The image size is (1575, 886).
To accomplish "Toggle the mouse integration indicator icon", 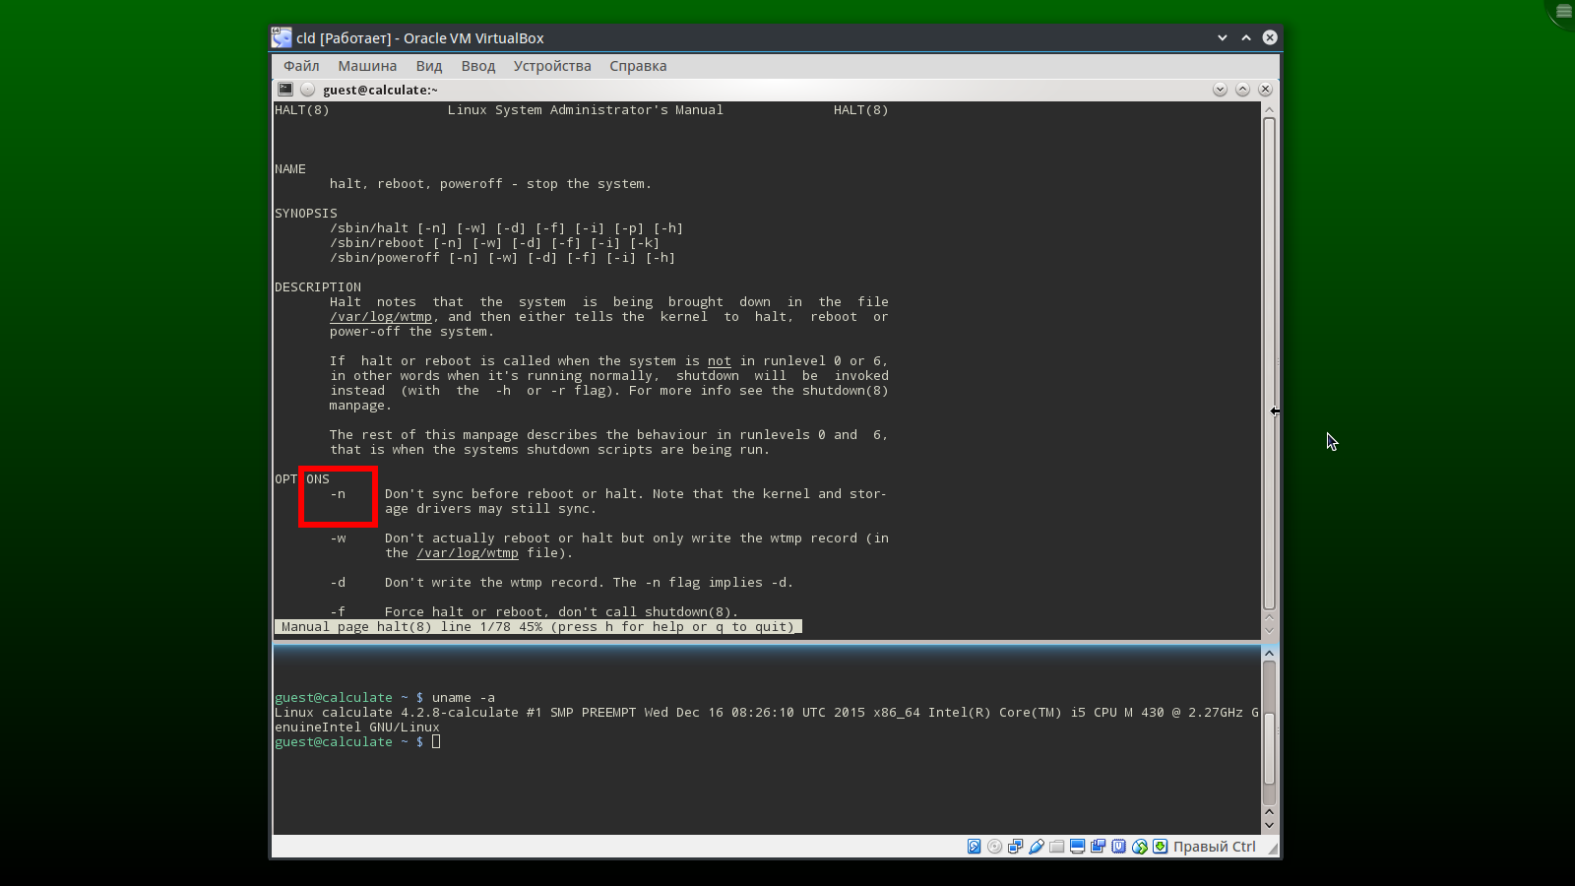I will point(1139,847).
